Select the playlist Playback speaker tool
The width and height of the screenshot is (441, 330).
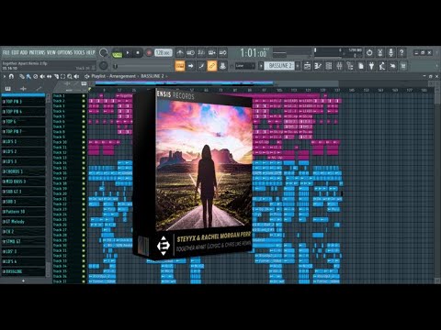[x=76, y=76]
